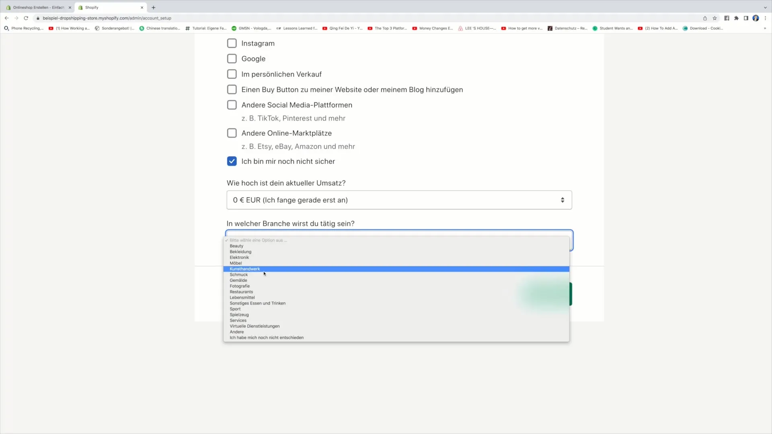Image resolution: width=772 pixels, height=434 pixels.
Task: Select Andere option in list
Action: pos(396,332)
